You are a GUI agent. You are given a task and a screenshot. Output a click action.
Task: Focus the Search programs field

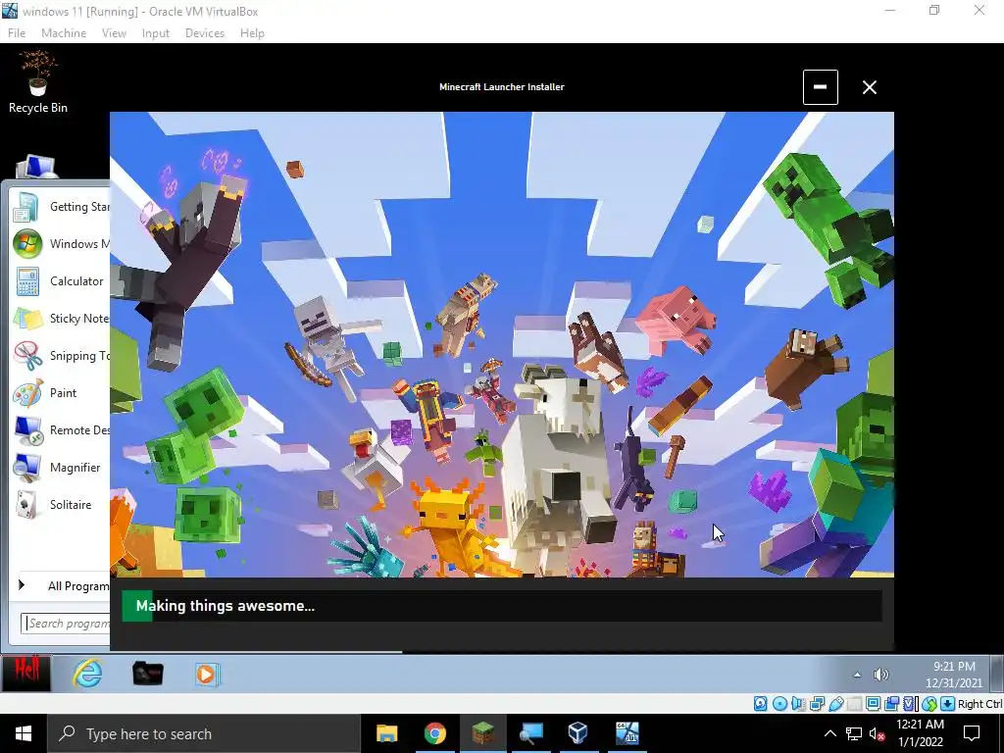point(66,624)
